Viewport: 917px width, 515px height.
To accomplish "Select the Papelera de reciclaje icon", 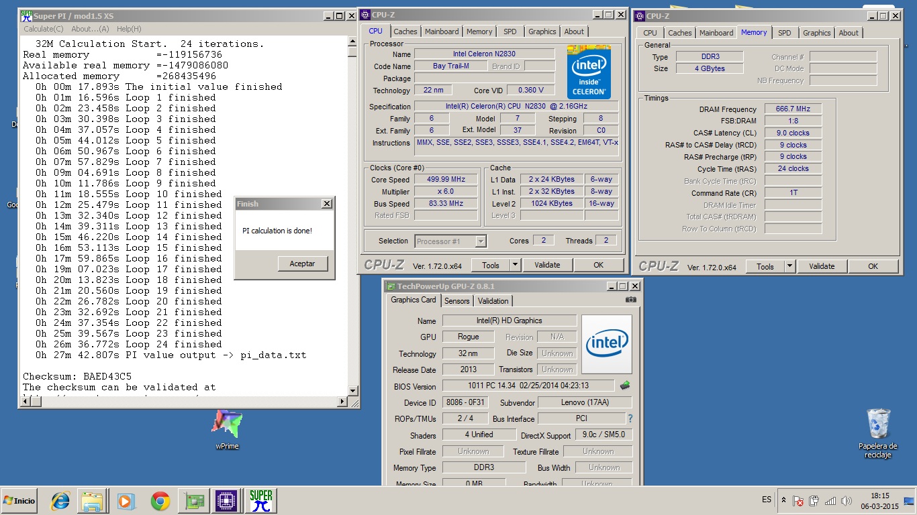I will click(x=878, y=434).
